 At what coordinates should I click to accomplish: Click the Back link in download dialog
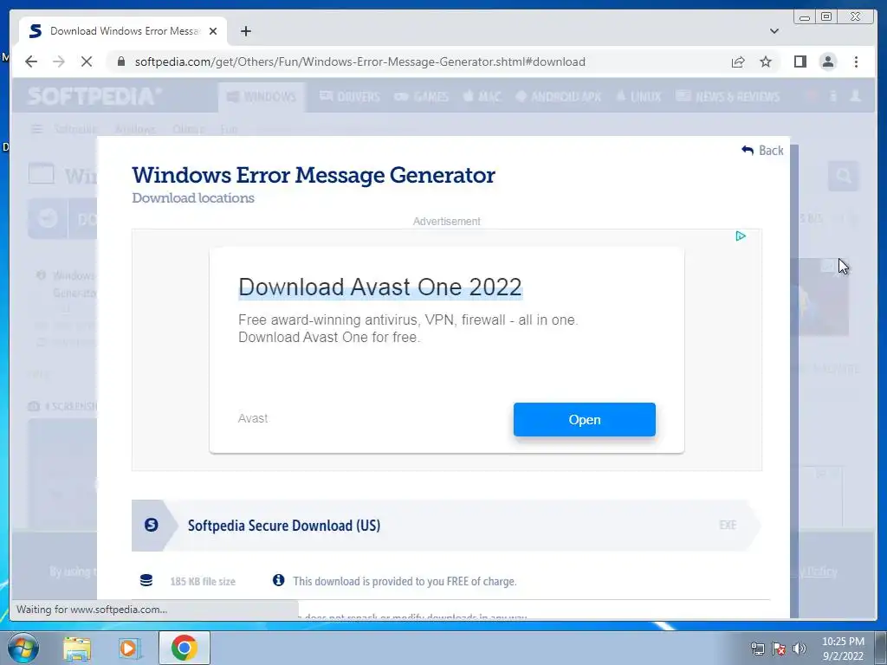tap(762, 151)
